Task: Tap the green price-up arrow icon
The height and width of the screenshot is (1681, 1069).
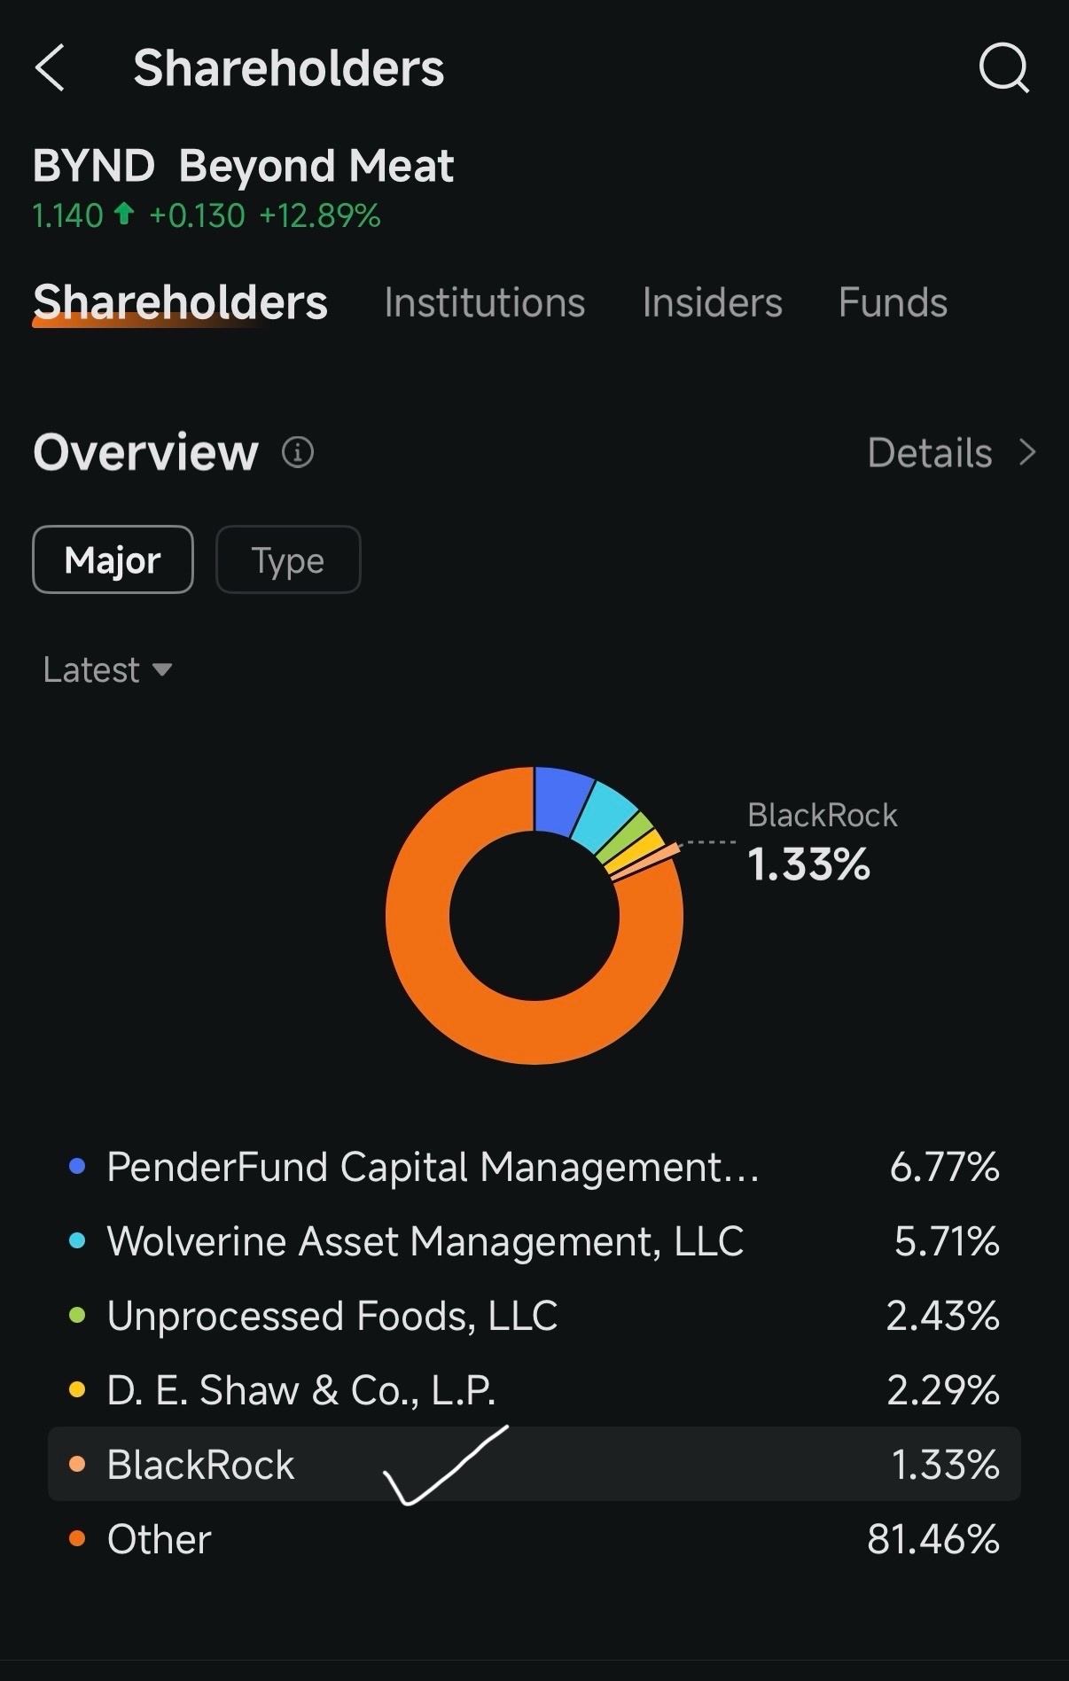Action: click(x=125, y=215)
